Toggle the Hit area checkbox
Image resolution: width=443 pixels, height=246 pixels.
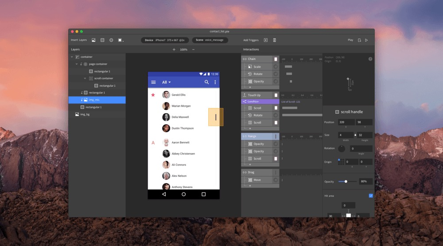coord(371,196)
